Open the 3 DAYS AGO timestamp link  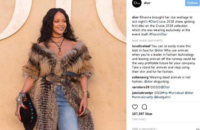pyautogui.click(x=139, y=119)
